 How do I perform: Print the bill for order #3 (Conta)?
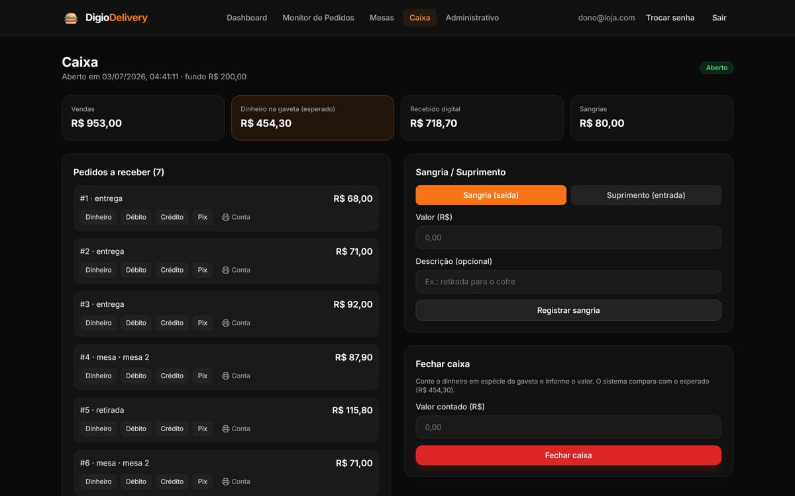pyautogui.click(x=236, y=323)
